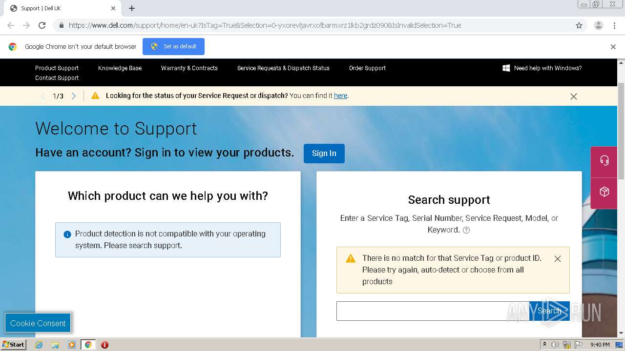Show next notification with right chevron

[74, 96]
